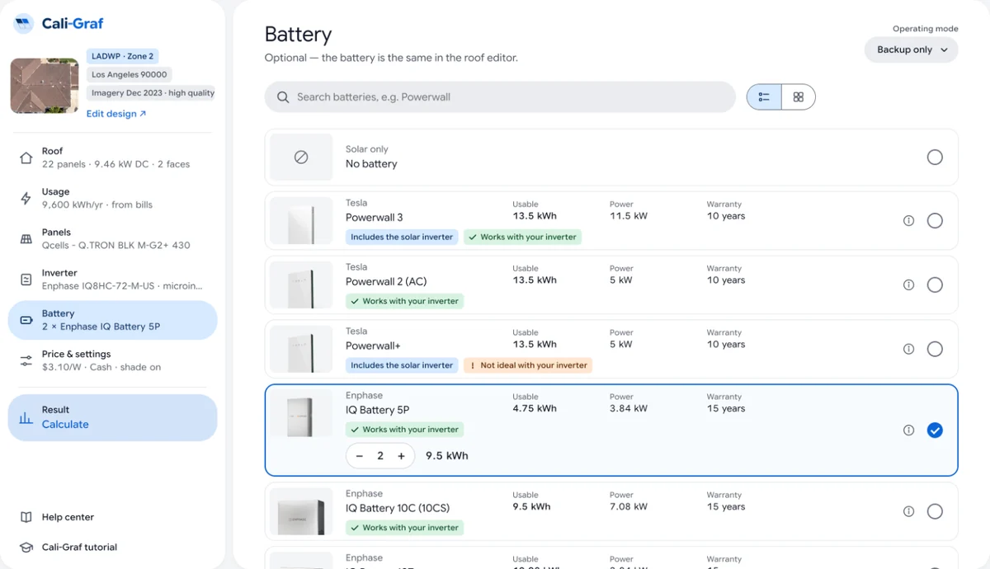Click the magnifier search icon
Viewport: 990px width, 569px height.
(x=283, y=97)
